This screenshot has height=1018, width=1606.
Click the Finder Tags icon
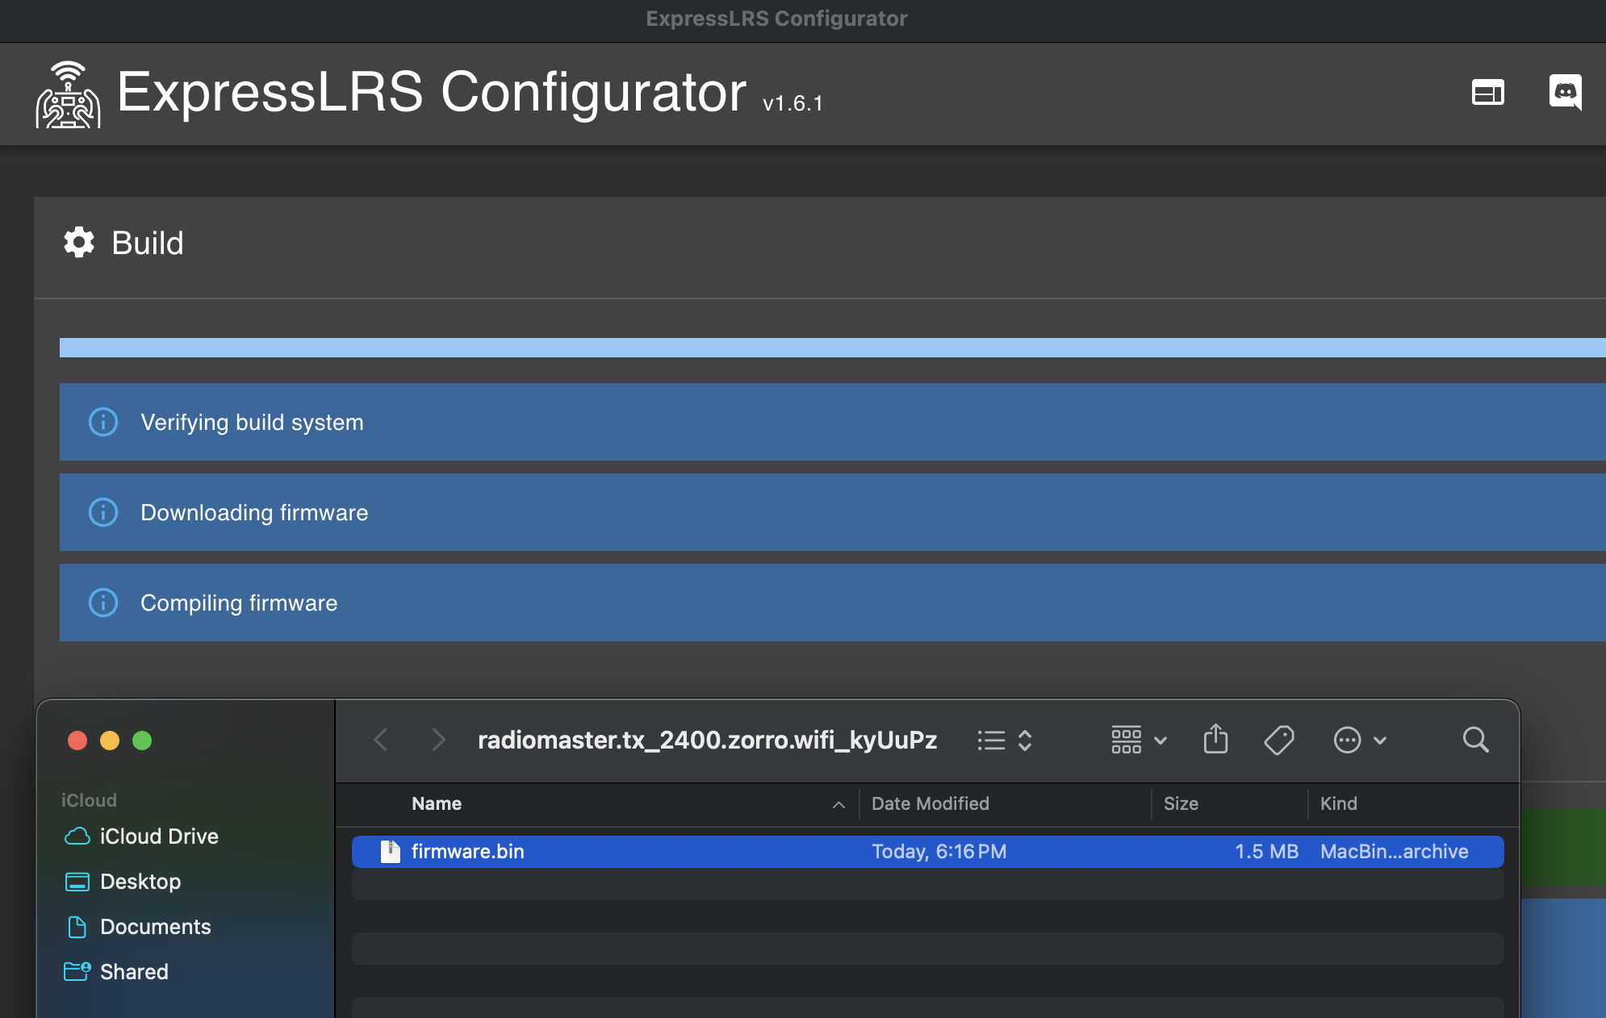click(x=1279, y=740)
